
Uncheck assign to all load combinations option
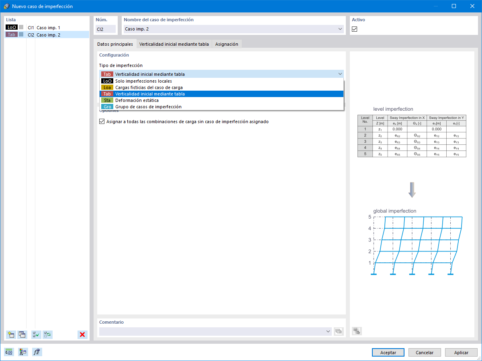(102, 121)
